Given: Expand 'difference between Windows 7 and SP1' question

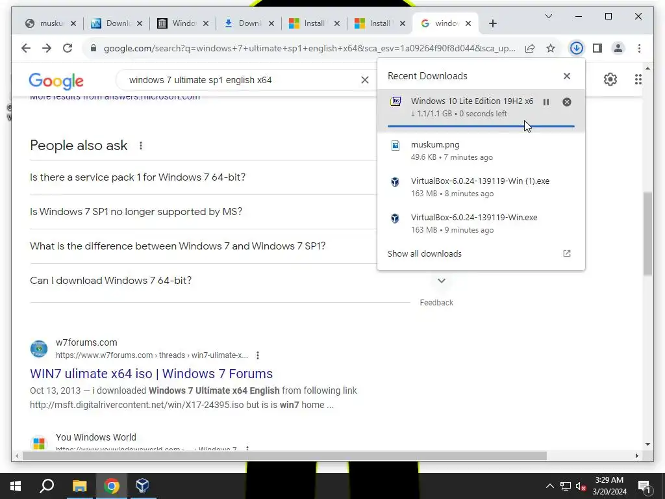Looking at the screenshot, I should pos(177,246).
